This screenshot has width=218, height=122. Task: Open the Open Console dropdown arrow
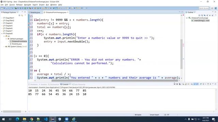tap(211, 84)
